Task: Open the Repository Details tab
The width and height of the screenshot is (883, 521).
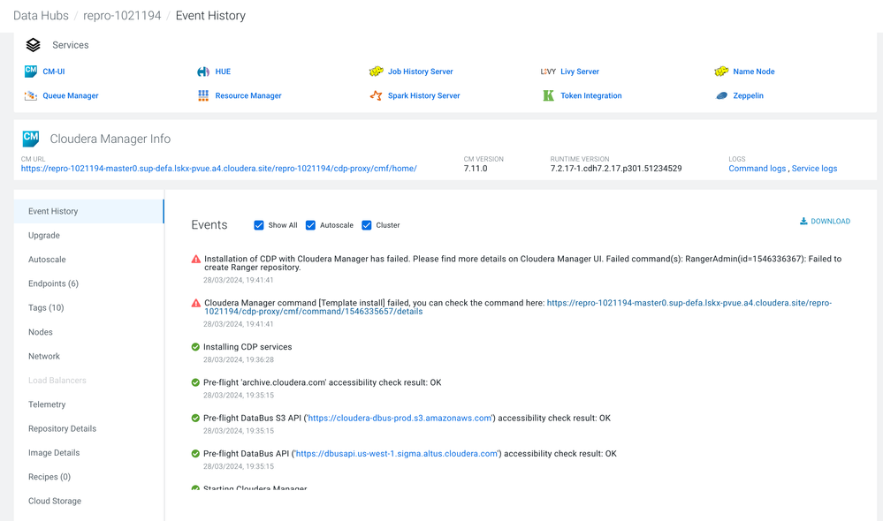Action: 89,429
